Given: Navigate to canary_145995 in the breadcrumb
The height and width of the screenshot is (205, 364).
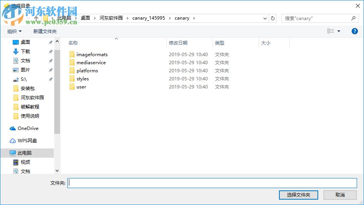Looking at the screenshot, I should click(149, 18).
